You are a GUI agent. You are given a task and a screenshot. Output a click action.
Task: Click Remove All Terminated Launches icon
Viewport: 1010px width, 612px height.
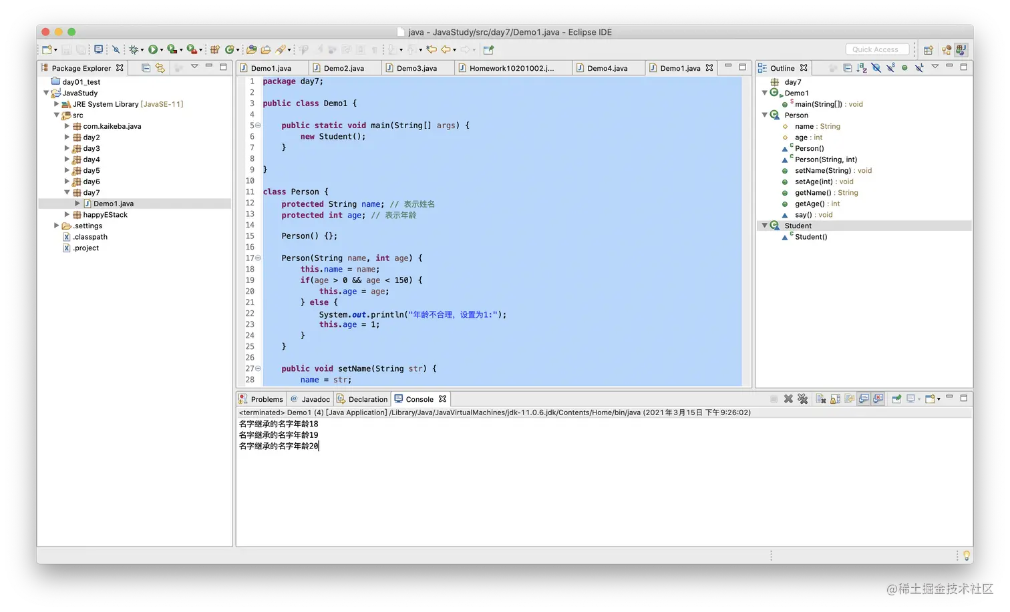click(x=803, y=399)
